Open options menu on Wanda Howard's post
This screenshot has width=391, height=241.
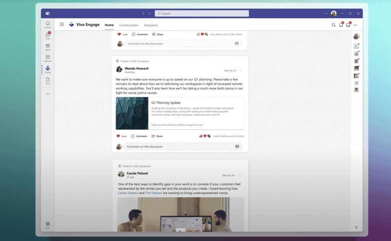241,71
